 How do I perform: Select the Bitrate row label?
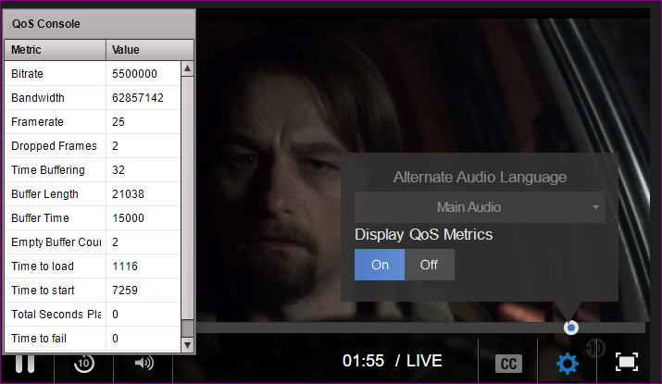click(x=27, y=74)
